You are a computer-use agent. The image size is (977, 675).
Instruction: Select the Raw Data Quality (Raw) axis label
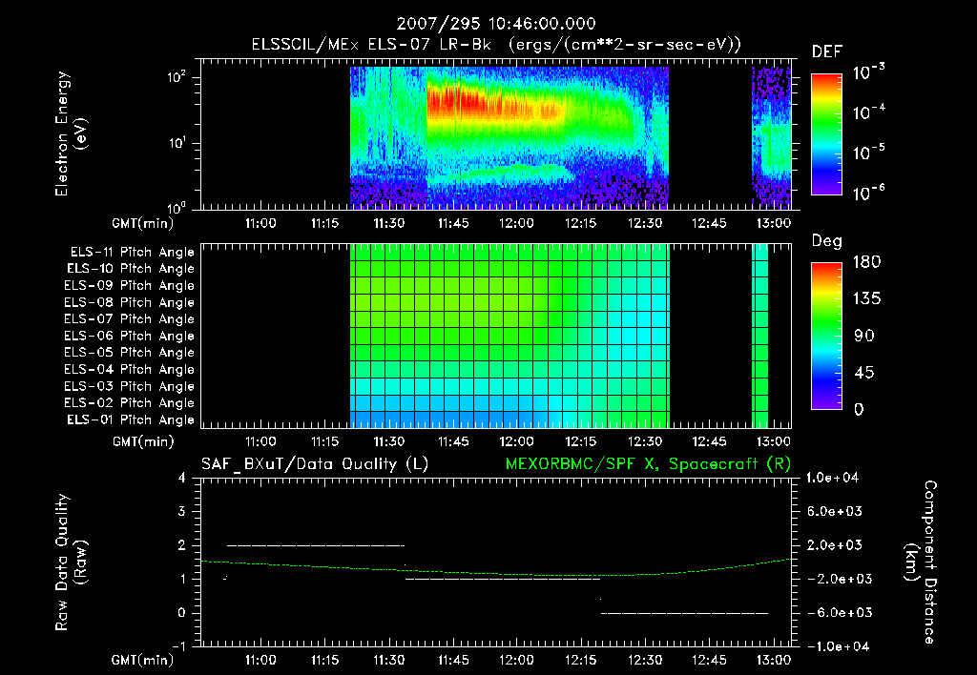tap(71, 562)
